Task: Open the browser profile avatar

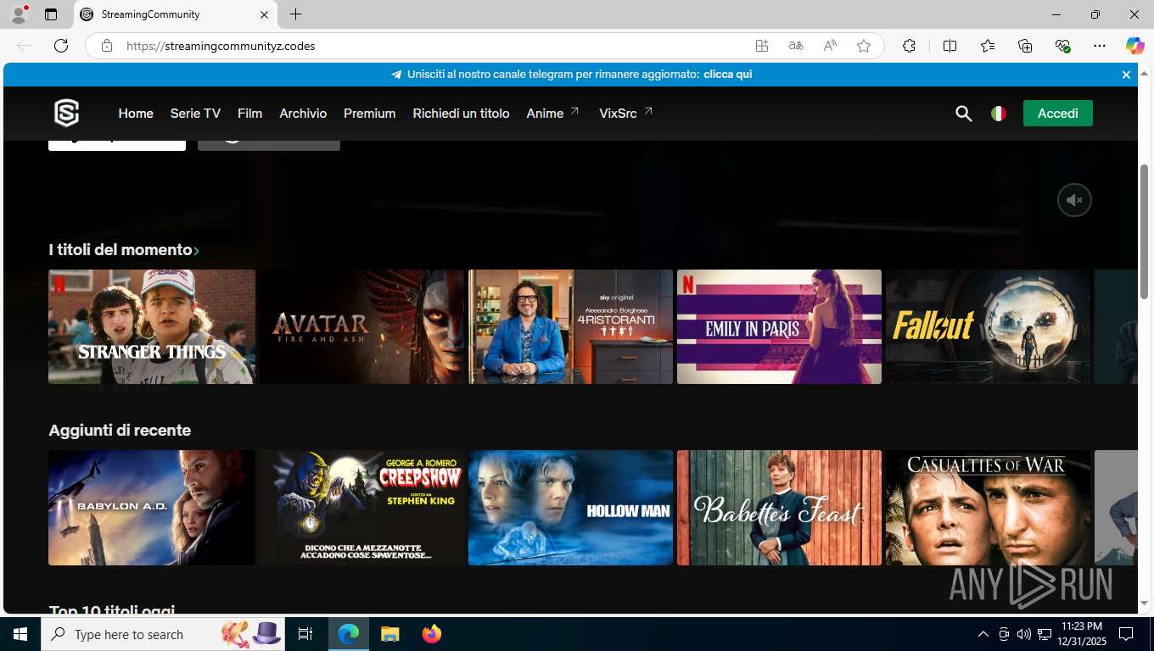Action: (19, 14)
